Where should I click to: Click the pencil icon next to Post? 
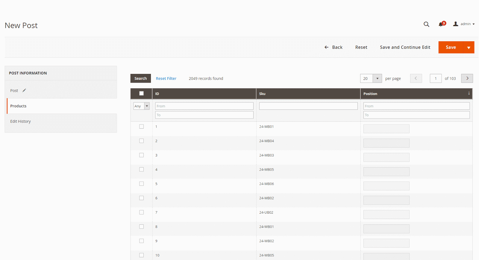(24, 90)
